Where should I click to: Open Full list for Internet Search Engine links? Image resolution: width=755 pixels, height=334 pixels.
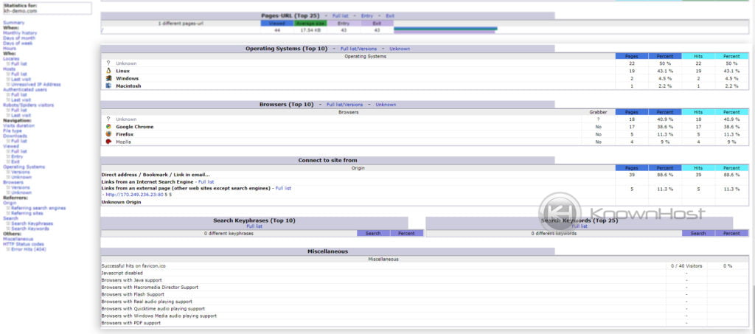click(x=206, y=182)
